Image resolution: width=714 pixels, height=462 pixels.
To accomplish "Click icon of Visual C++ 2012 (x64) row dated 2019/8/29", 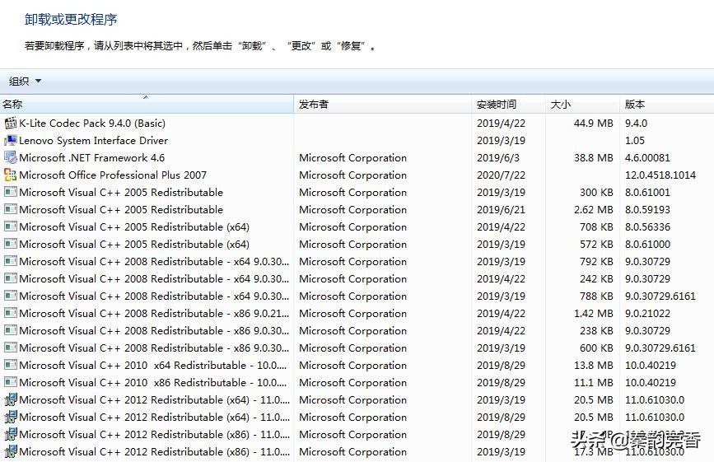I will point(11,417).
